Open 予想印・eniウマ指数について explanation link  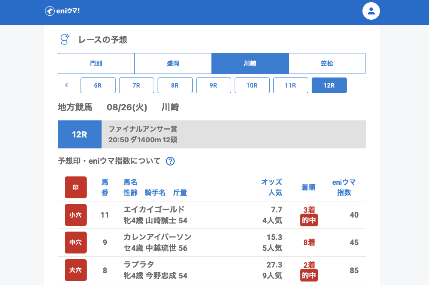tap(109, 161)
